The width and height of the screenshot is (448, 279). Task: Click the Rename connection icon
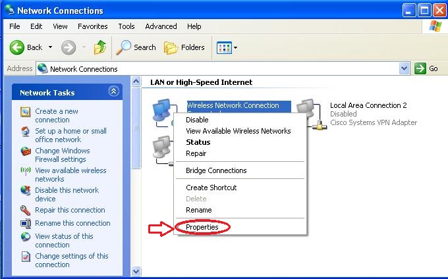(26, 223)
